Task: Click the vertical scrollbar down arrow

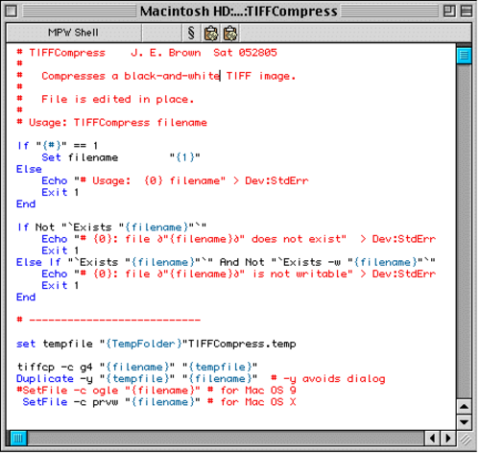Action: click(x=464, y=422)
